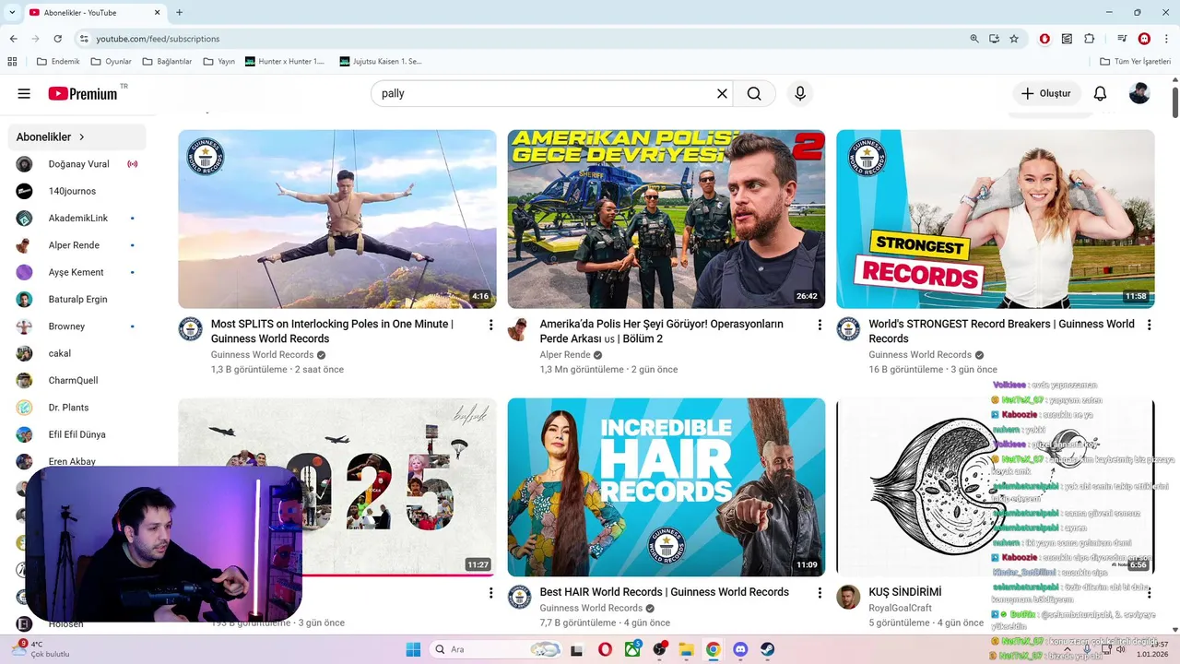Reload the YouTube page
Image resolution: width=1180 pixels, height=664 pixels.
click(58, 39)
